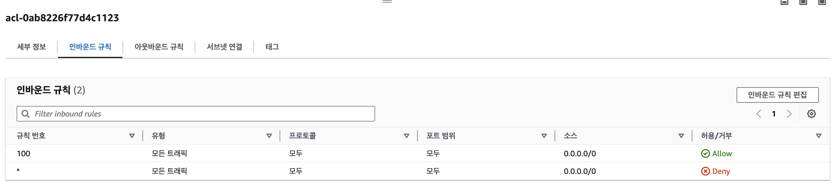The image size is (837, 196).
Task: Click the panel drag handle at top
Action: [x=387, y=1]
